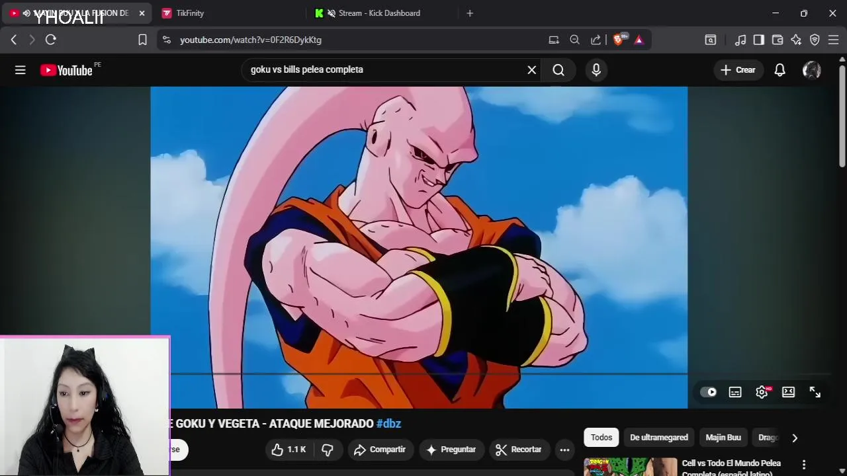The image size is (847, 476).
Task: Click Compartir to share the video
Action: click(380, 450)
